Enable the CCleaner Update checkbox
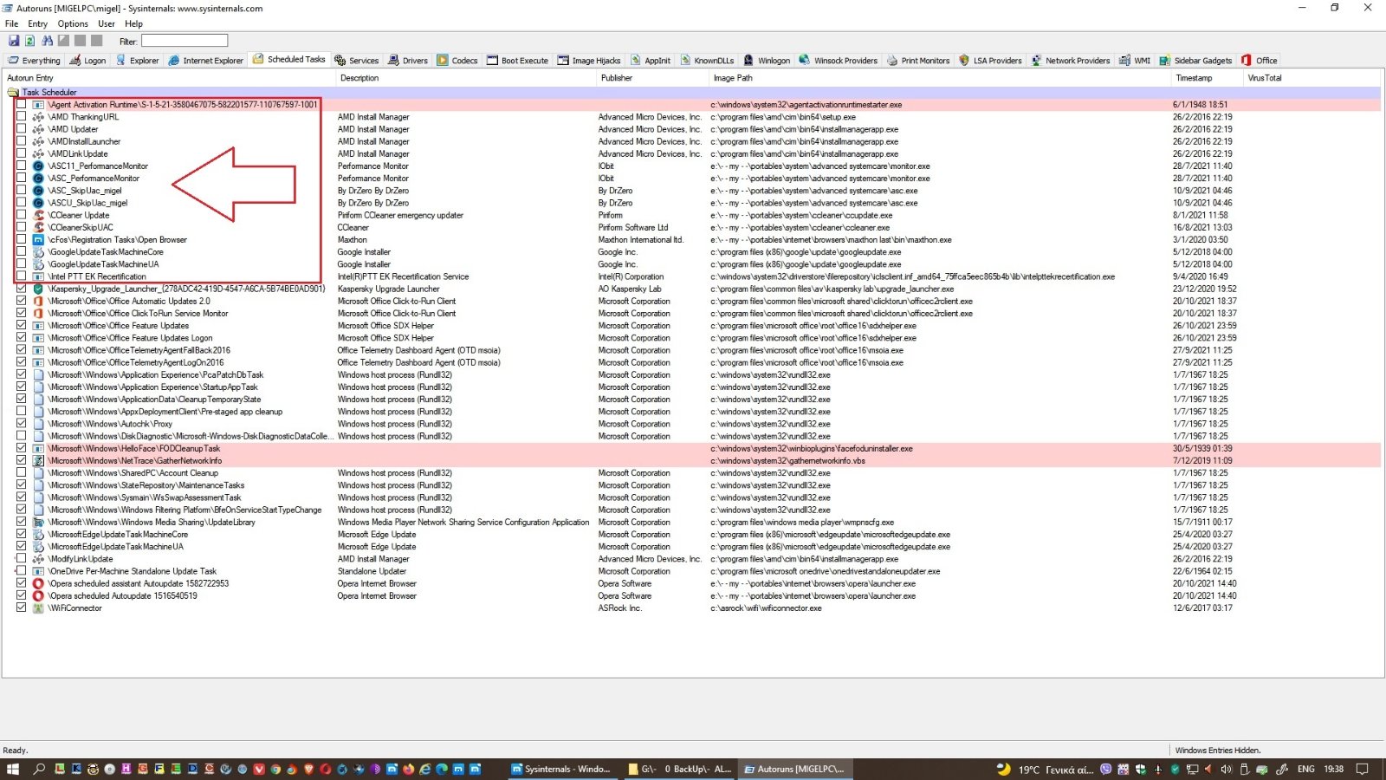The width and height of the screenshot is (1386, 780). coord(21,215)
